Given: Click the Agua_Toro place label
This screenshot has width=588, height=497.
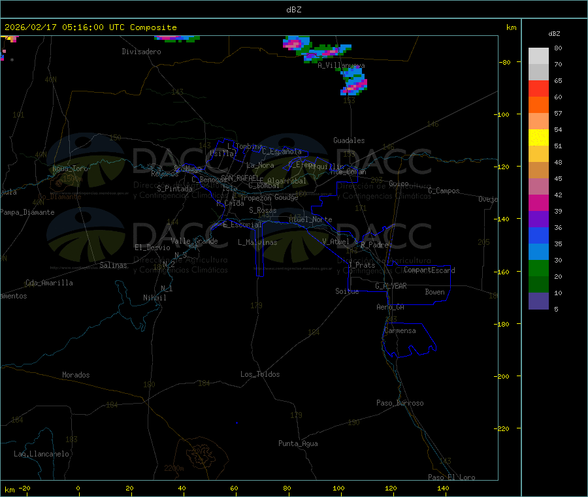Looking at the screenshot, I should [x=70, y=168].
